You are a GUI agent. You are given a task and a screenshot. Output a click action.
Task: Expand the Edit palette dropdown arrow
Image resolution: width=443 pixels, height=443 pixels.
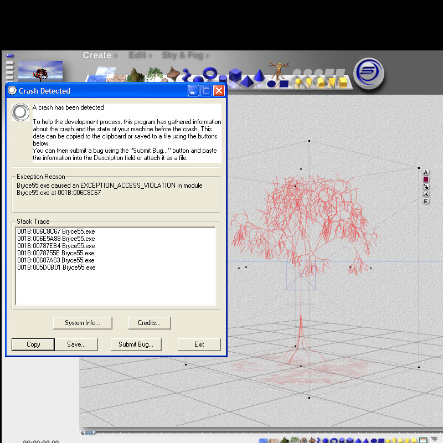coord(151,56)
